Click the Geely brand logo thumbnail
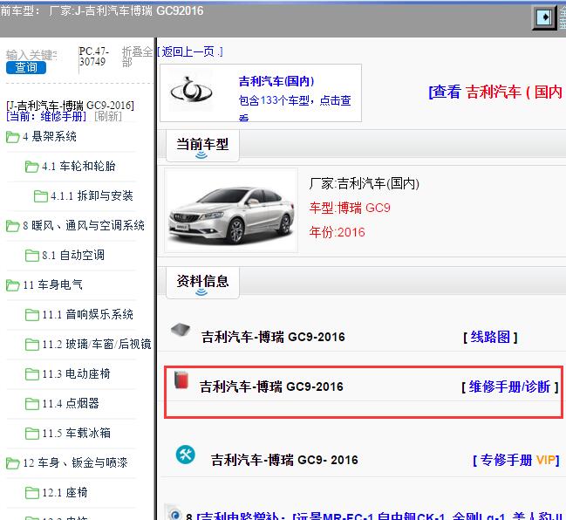The width and height of the screenshot is (566, 520). 191,90
